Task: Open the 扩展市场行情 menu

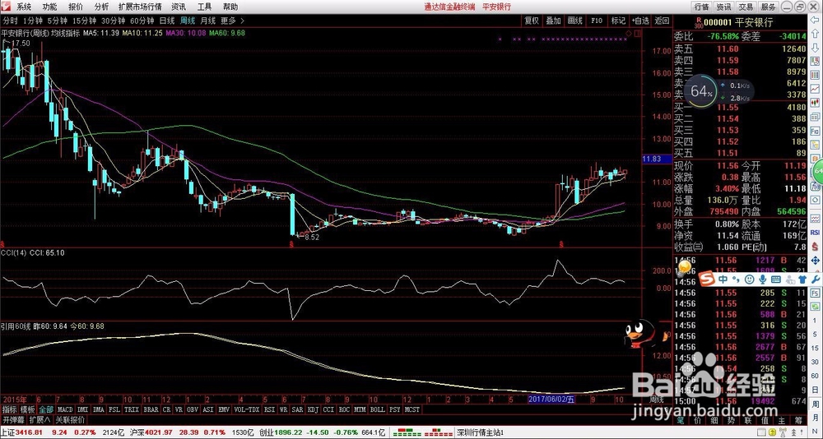Action: 140,7
